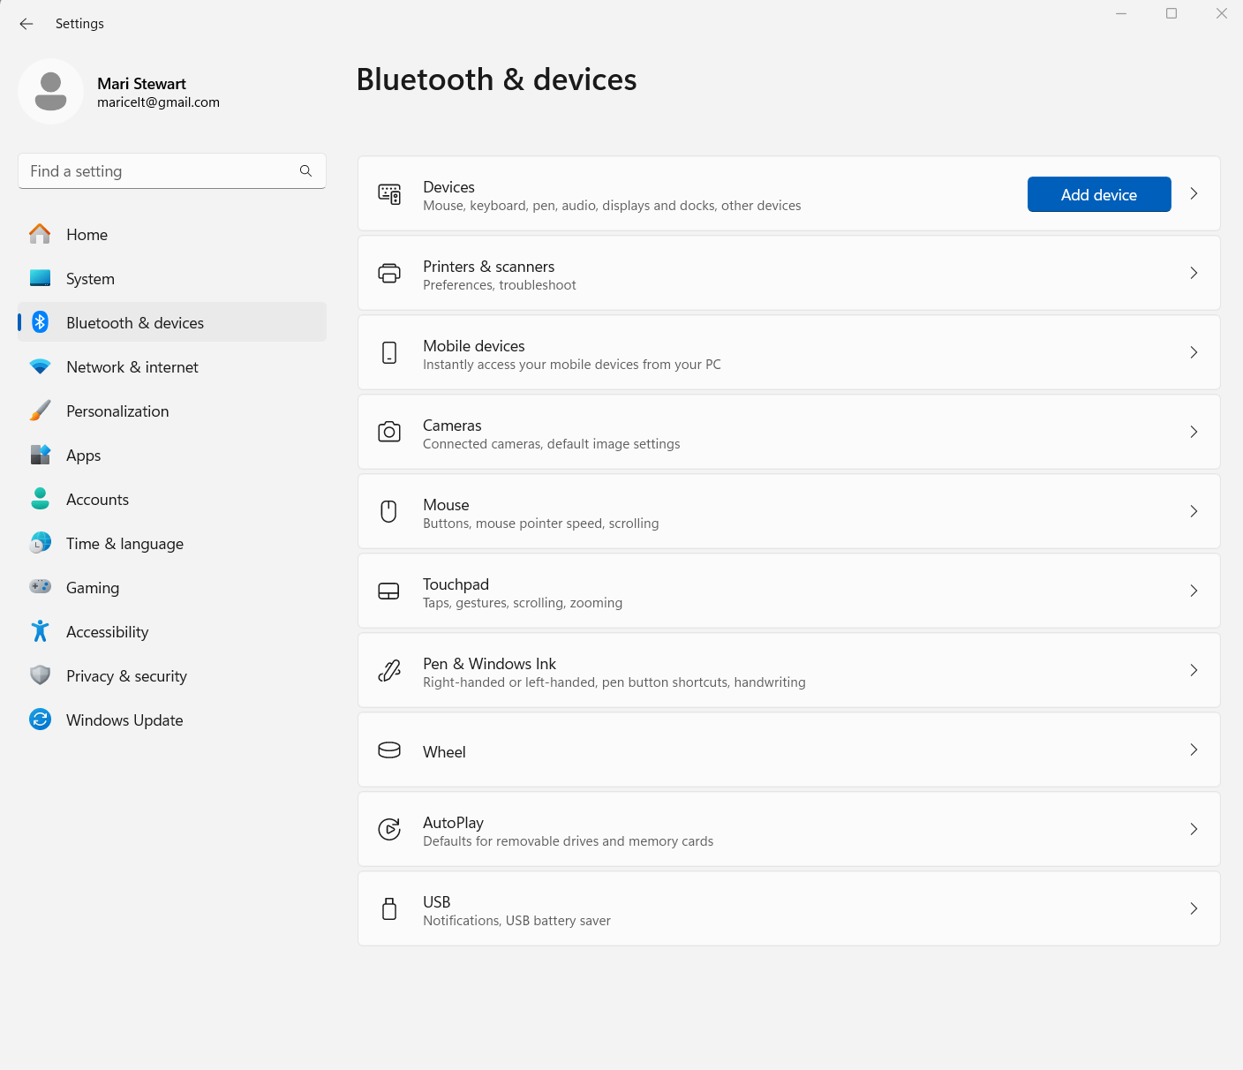This screenshot has width=1243, height=1070.
Task: Click 'Taps, gestures, scrolling, zooming' description
Action: [x=523, y=603]
